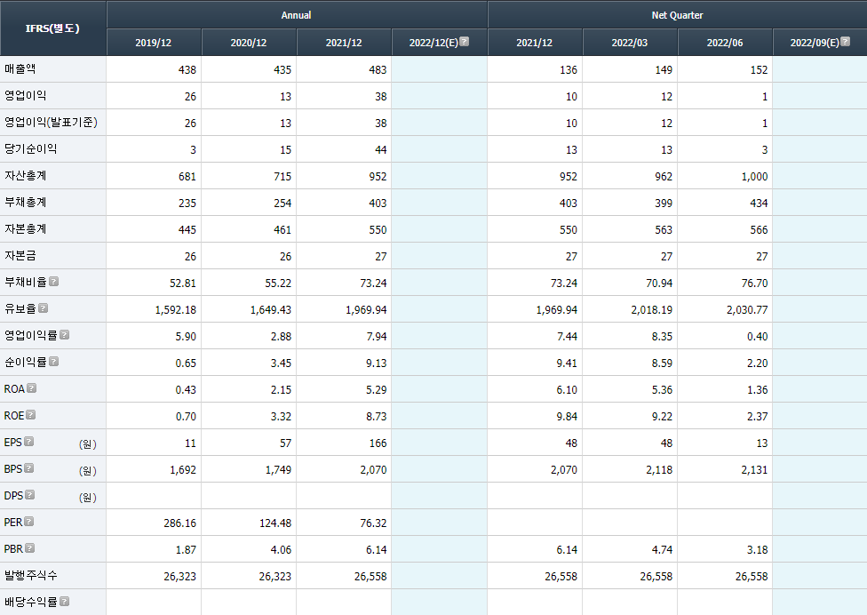Click the annual 2020/12 column header
The width and height of the screenshot is (867, 615).
tap(248, 43)
